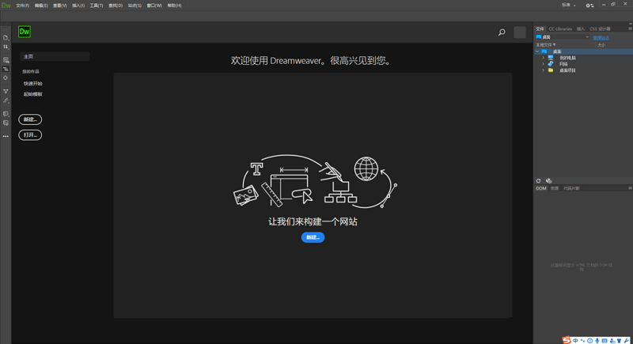The height and width of the screenshot is (344, 633).
Task: Click the Sogou microphone voice icon
Action: point(597,341)
